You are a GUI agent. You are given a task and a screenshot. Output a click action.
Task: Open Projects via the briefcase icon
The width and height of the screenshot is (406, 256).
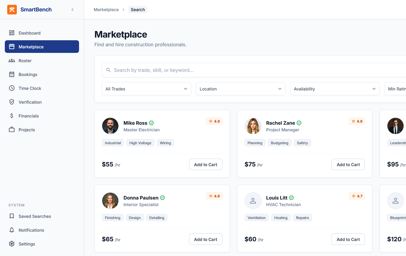[11, 130]
